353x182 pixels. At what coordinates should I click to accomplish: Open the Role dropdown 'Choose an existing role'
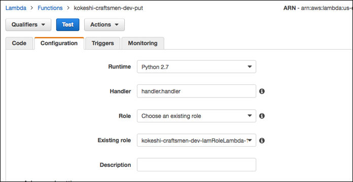196,116
